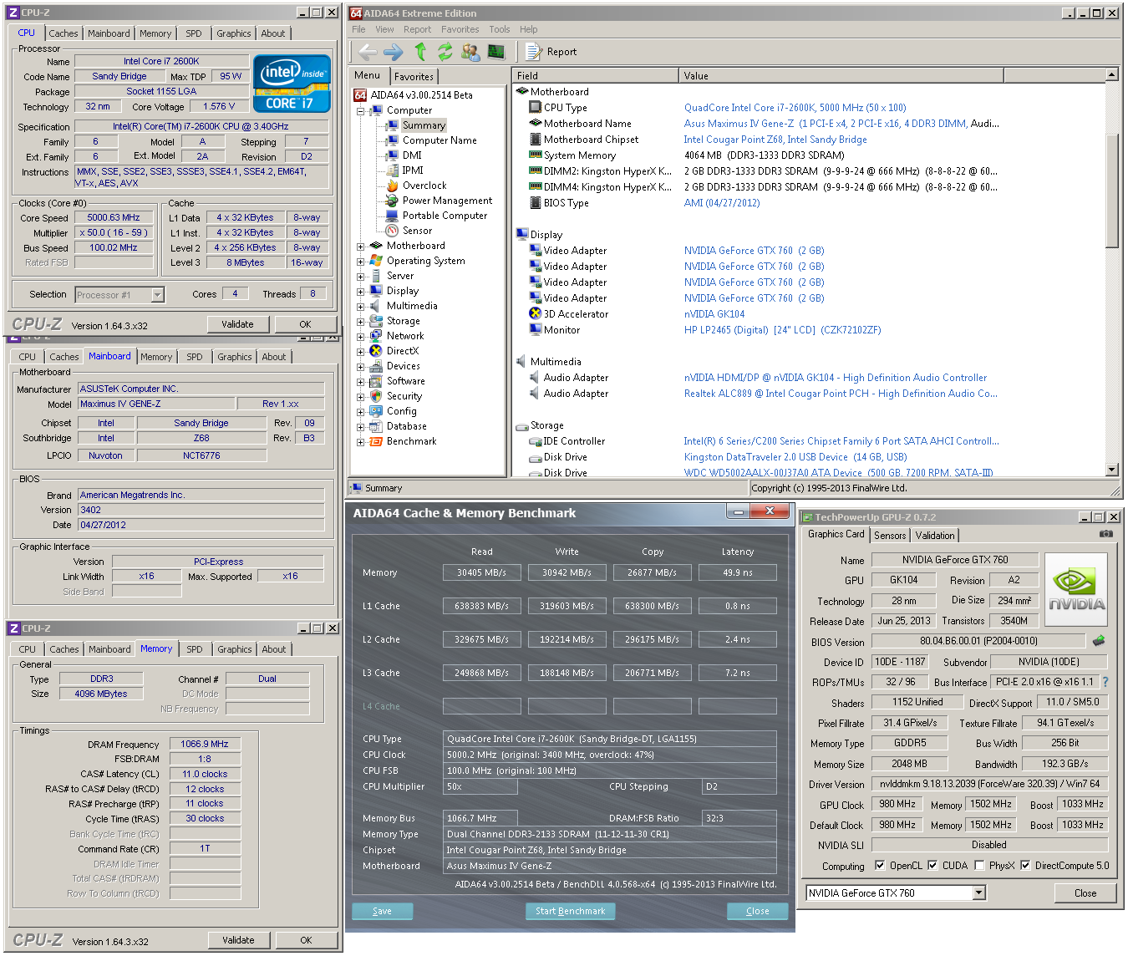Click the AIDA64 summary vertical scrollbar

coord(1111,191)
